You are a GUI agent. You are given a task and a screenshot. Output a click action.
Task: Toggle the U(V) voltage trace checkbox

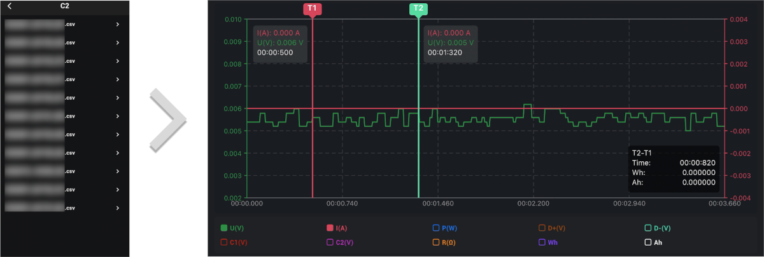pos(224,227)
